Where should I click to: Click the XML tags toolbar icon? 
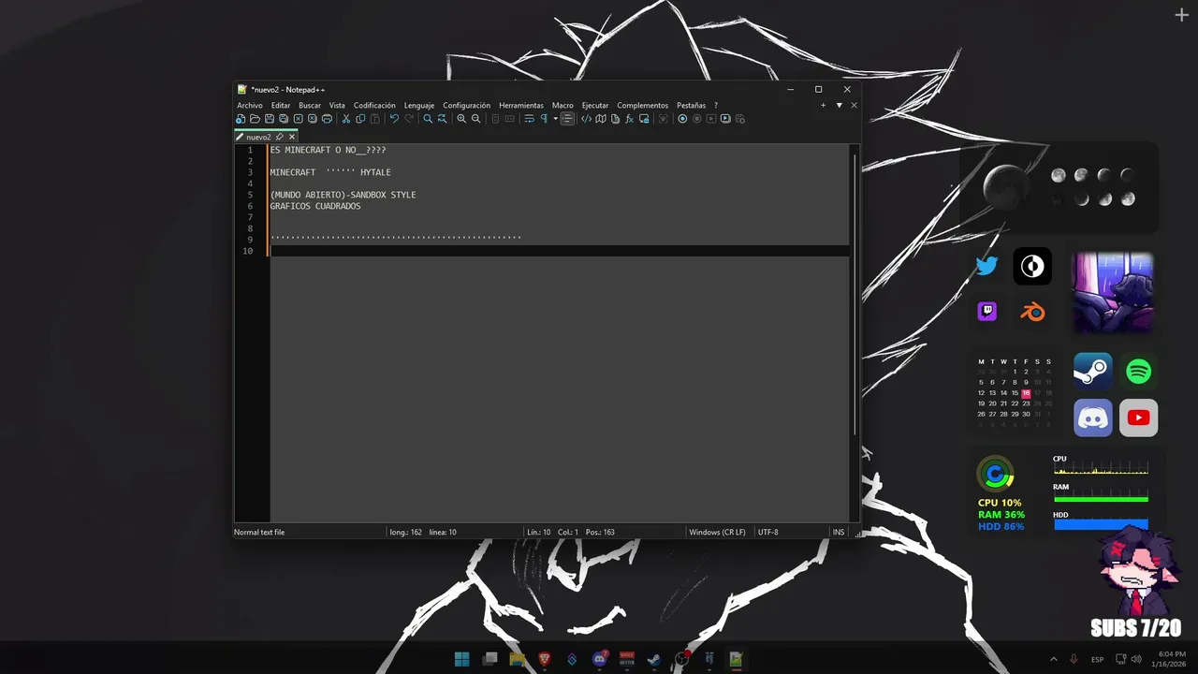586,119
